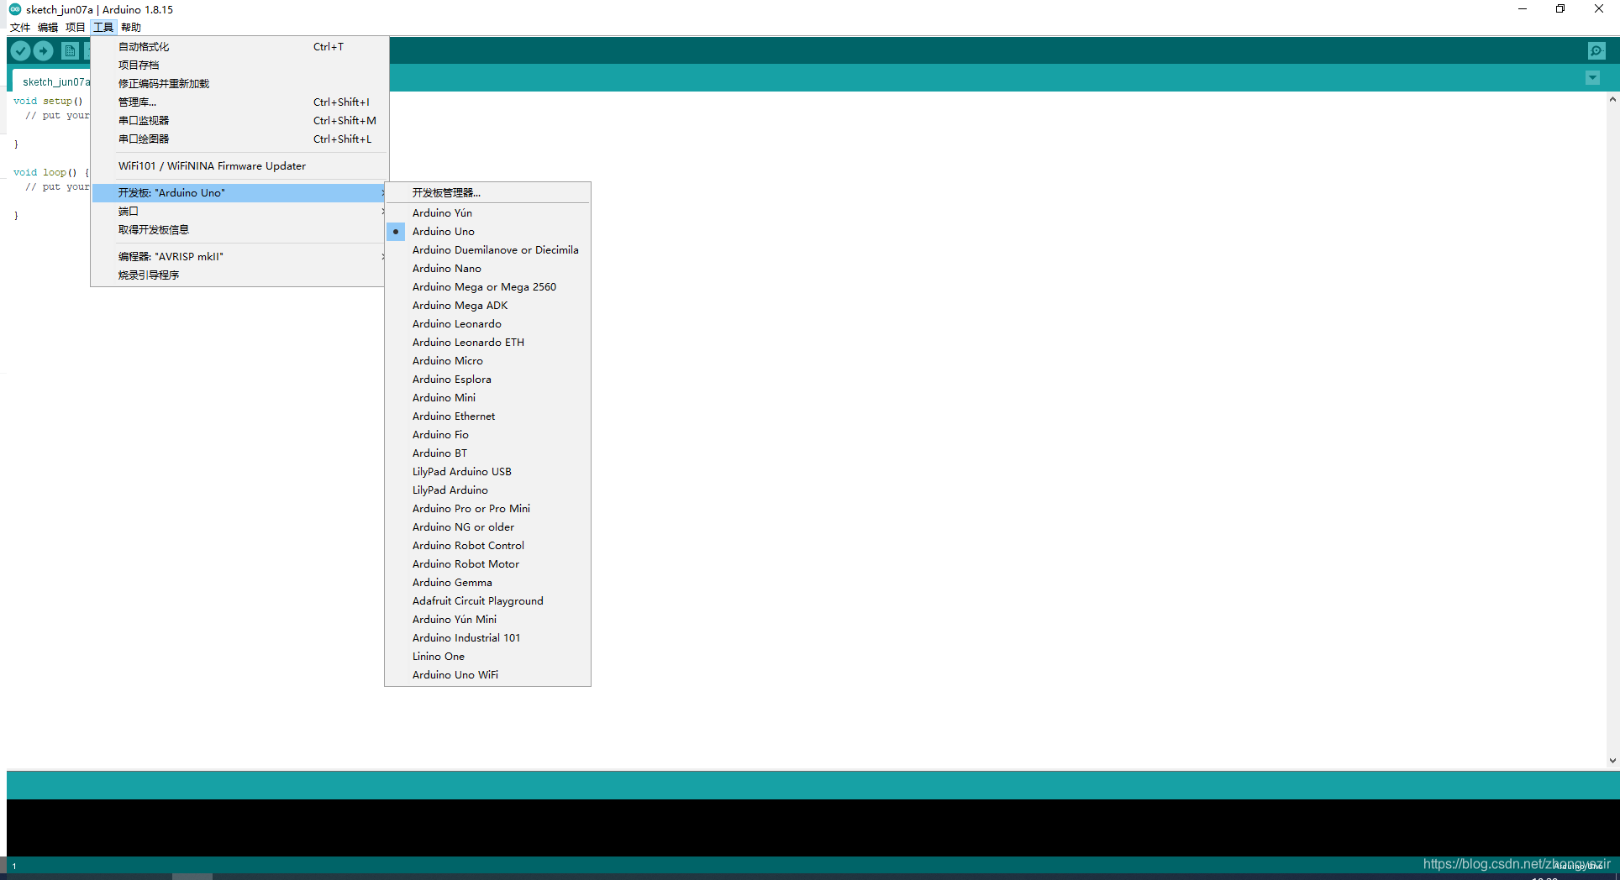The image size is (1620, 880).
Task: Expand the 编程器: "AVRISP mkII" submenu
Action: coord(239,256)
